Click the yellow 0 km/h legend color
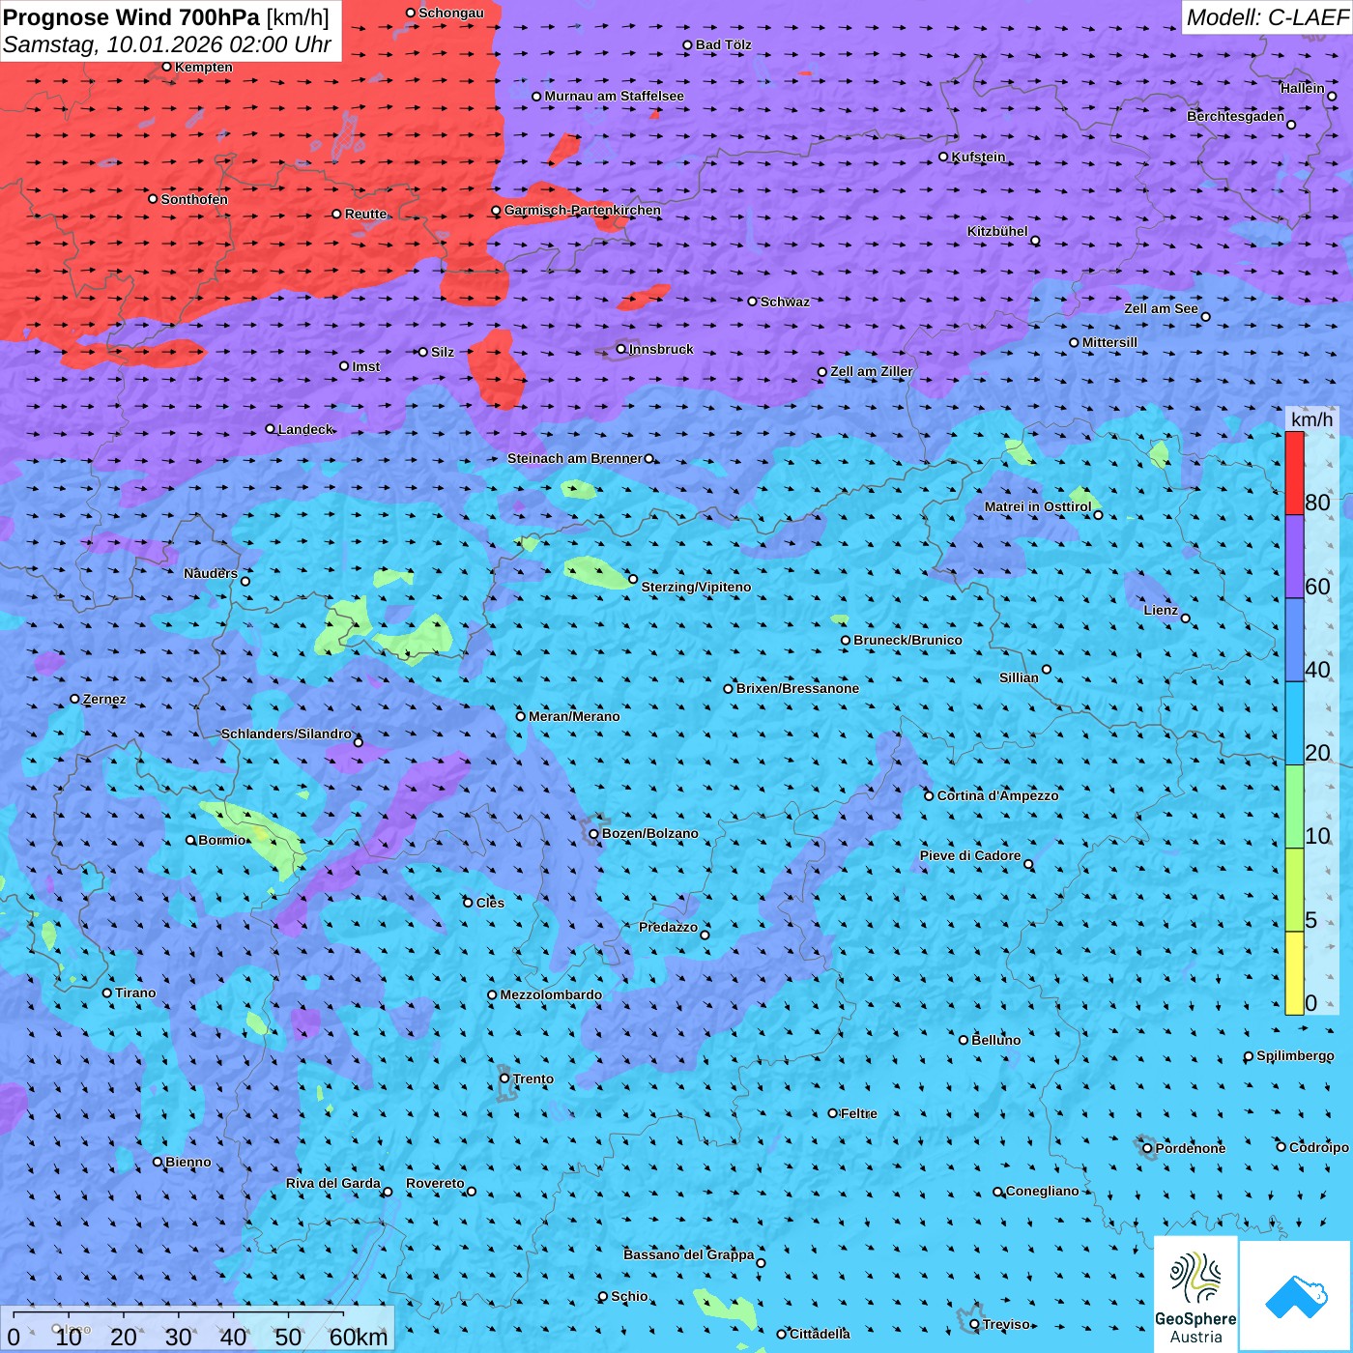This screenshot has height=1353, width=1353. [x=1294, y=973]
